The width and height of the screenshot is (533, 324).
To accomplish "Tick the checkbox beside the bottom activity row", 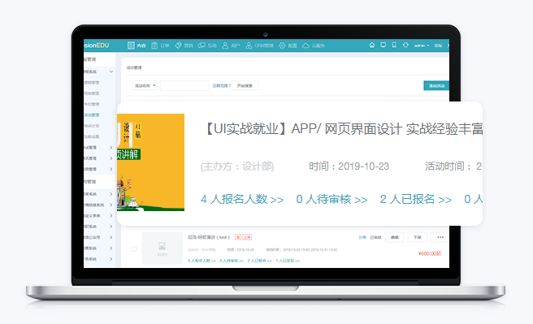I will point(134,249).
